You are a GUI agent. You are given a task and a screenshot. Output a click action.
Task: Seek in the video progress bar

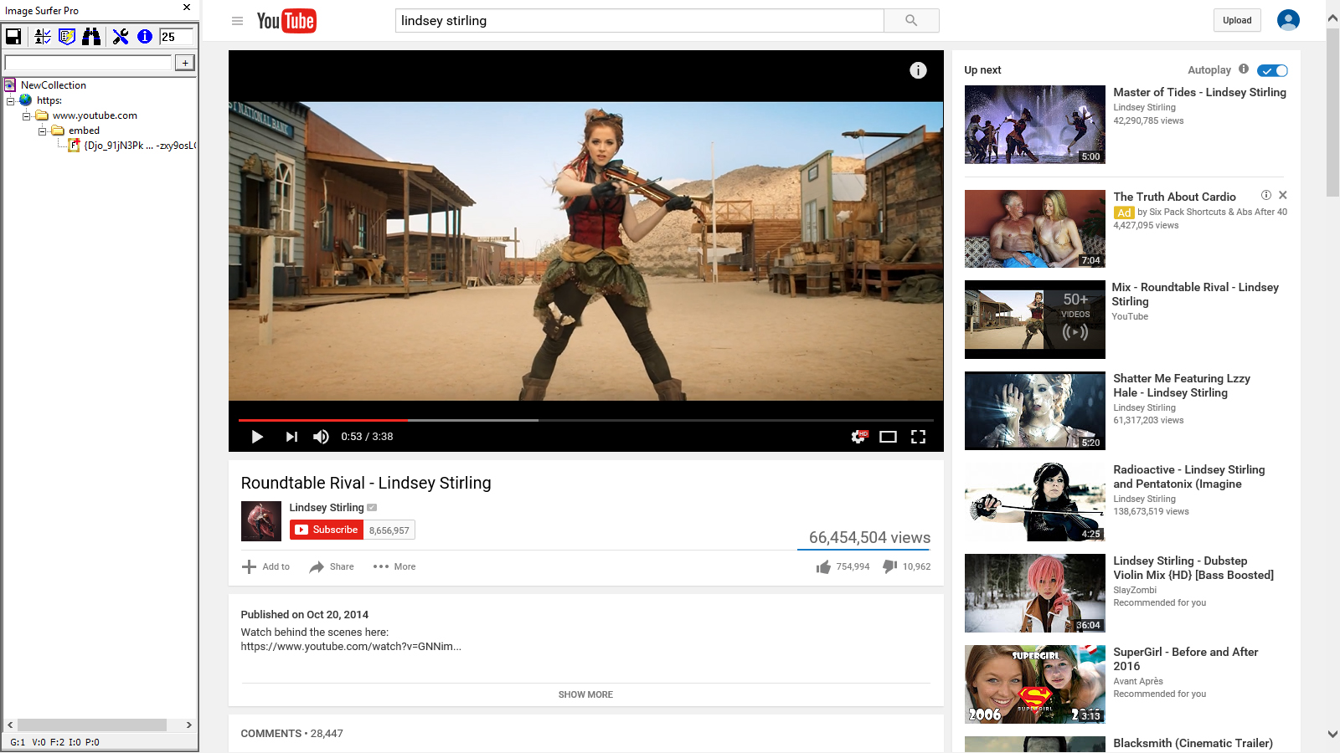(x=585, y=420)
